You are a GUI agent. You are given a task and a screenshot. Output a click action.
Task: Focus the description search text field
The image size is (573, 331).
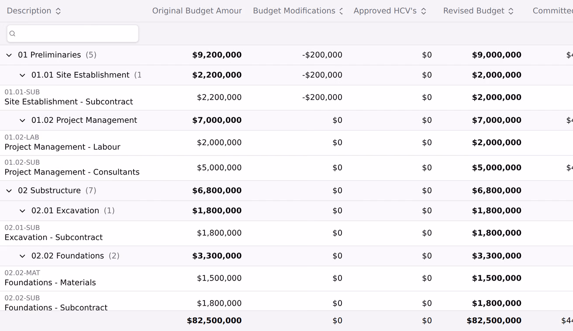click(72, 34)
